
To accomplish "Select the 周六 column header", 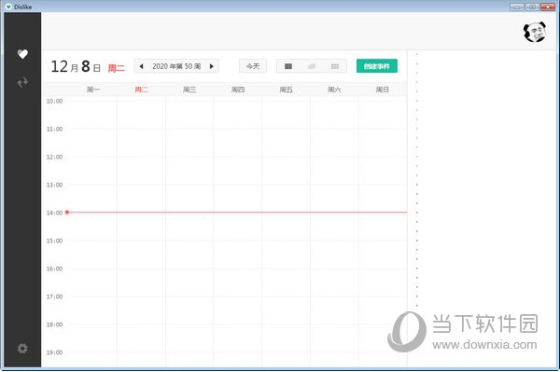I will pos(334,90).
